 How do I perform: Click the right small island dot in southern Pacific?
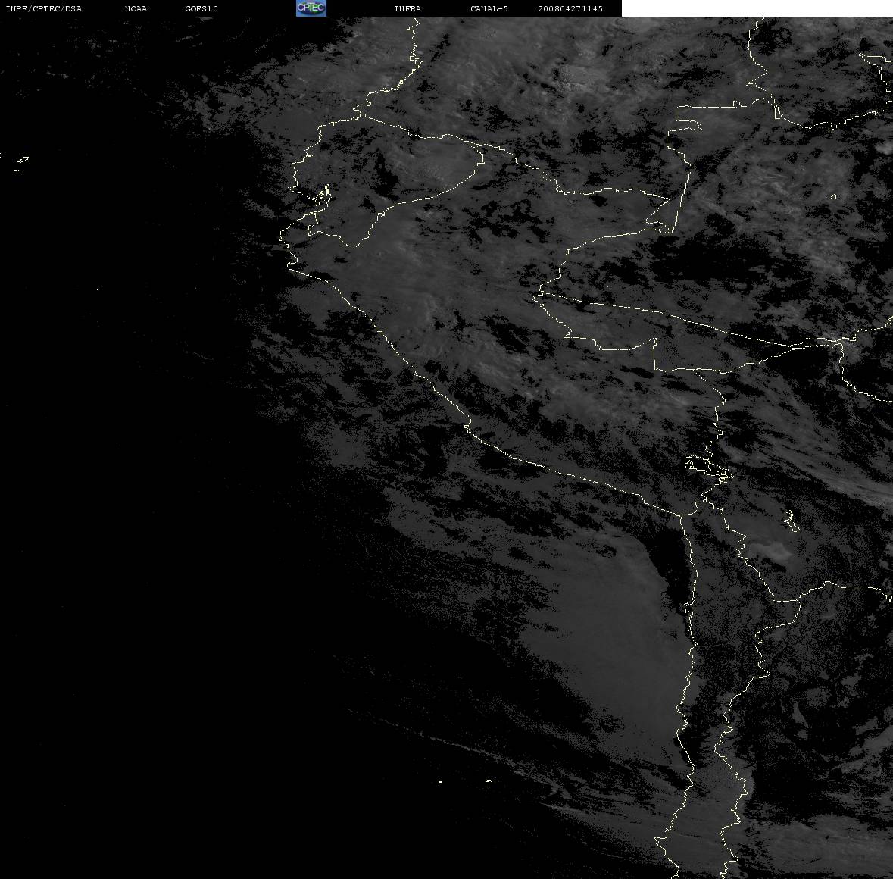tap(489, 780)
